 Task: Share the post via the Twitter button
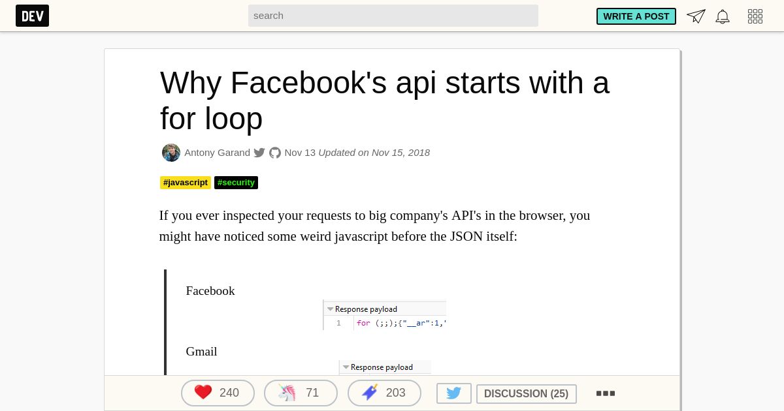[x=454, y=393]
